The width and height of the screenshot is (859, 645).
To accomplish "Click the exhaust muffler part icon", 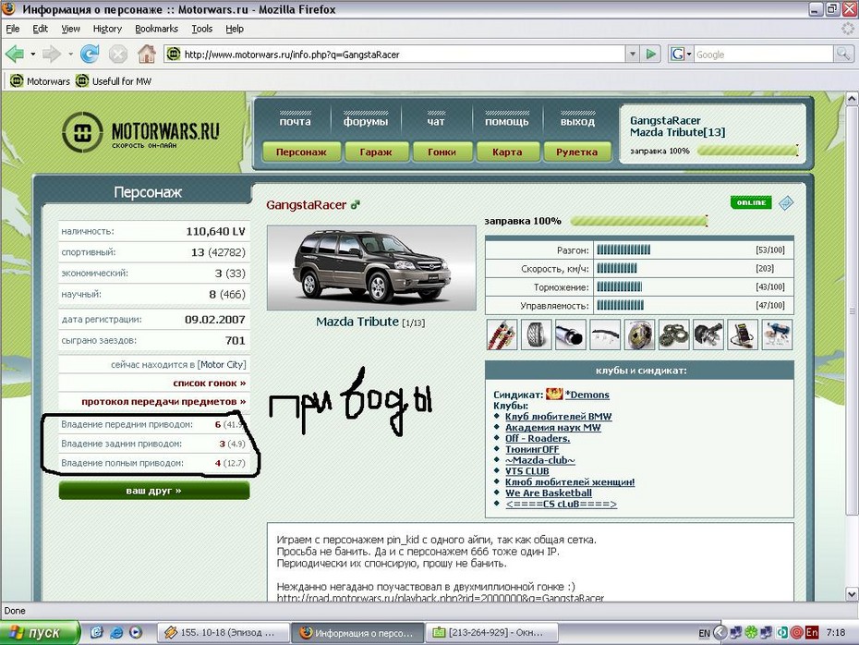I will [570, 335].
